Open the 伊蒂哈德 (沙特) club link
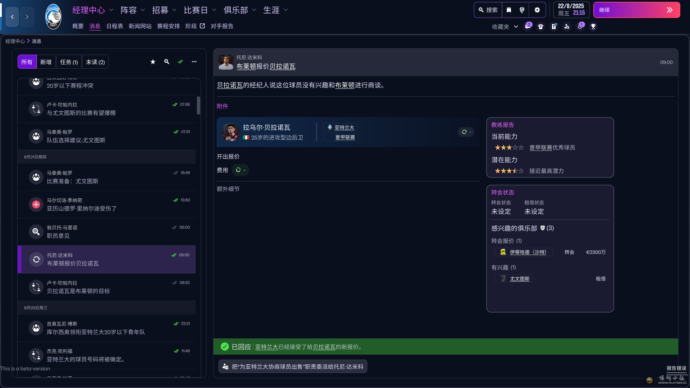Viewport: 690px width, 388px height. [528, 252]
